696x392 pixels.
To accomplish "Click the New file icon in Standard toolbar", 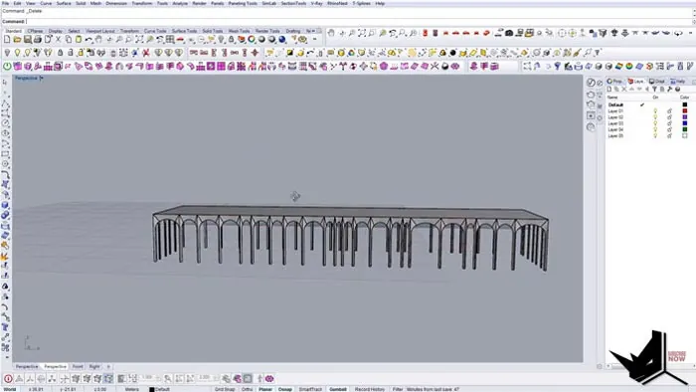I will pos(7,40).
